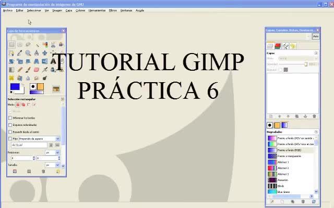The width and height of the screenshot is (334, 208).
Task: Open the layer Modo dropdown
Action: click(x=298, y=58)
